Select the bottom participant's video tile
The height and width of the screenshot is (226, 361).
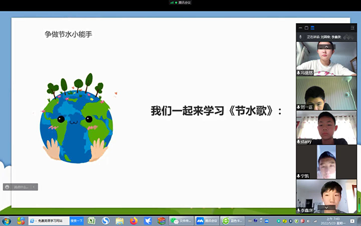[327, 196]
